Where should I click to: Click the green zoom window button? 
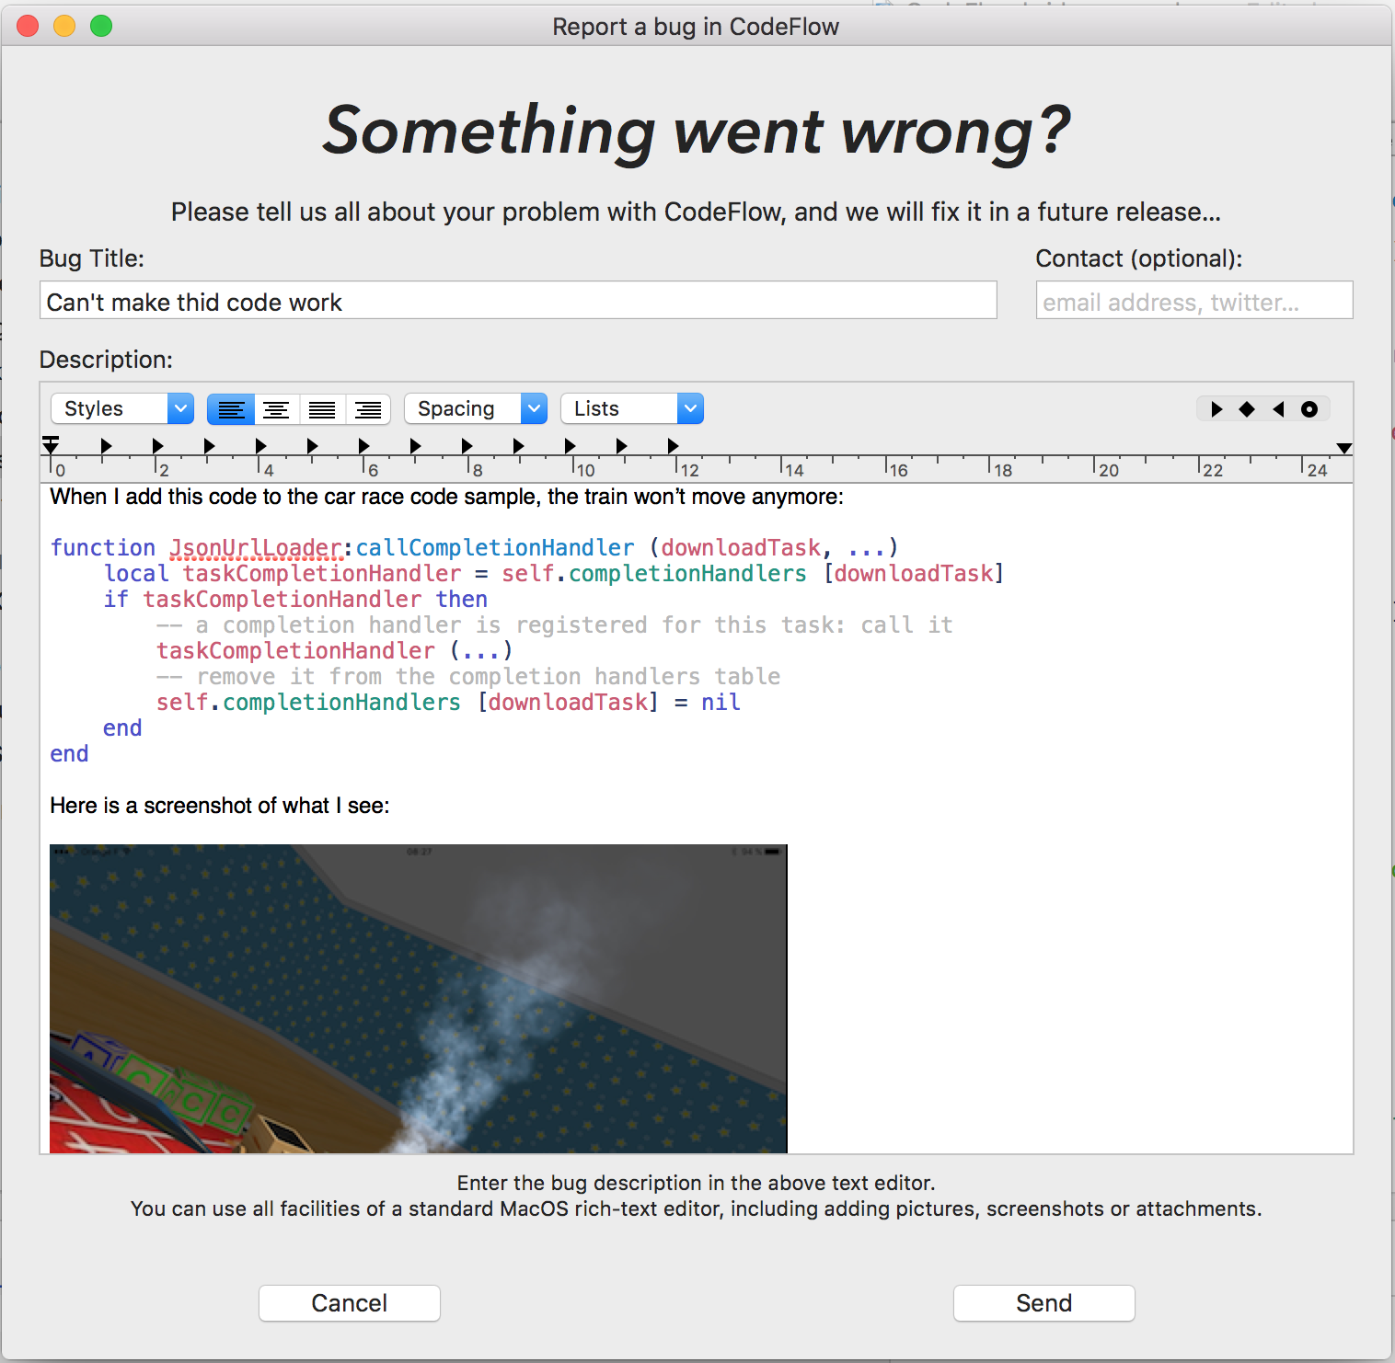coord(101,26)
